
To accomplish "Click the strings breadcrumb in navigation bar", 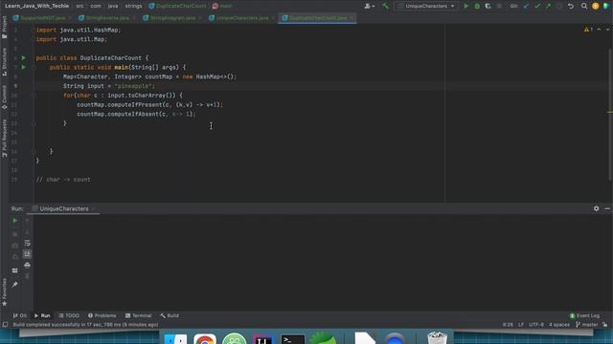I will (133, 6).
